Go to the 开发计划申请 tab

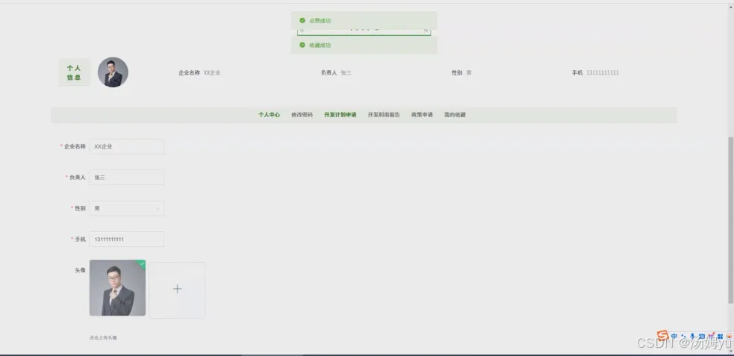(x=340, y=115)
